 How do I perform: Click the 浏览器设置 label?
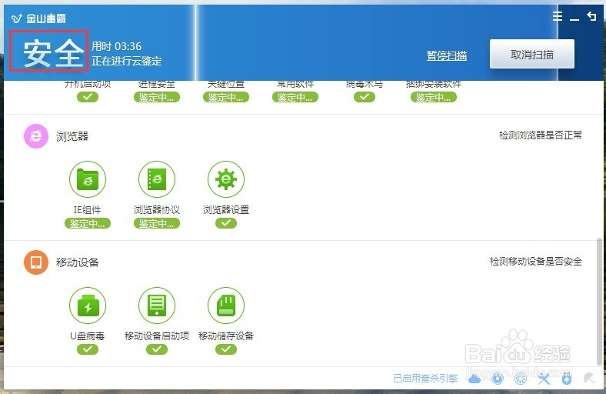(x=225, y=210)
